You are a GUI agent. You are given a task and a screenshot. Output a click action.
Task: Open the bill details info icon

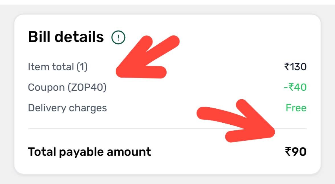pyautogui.click(x=118, y=37)
